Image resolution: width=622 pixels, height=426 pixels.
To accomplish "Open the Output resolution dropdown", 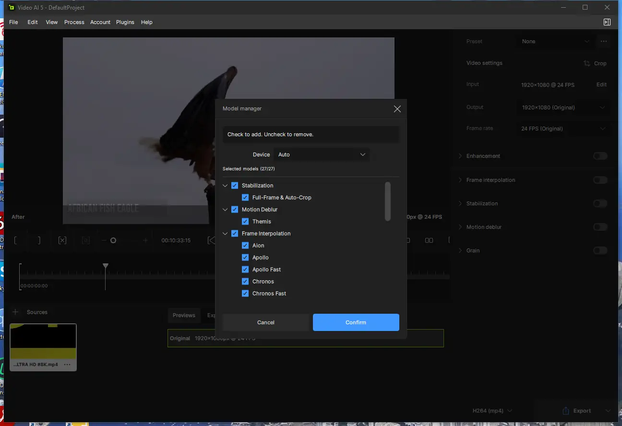I will click(564, 107).
